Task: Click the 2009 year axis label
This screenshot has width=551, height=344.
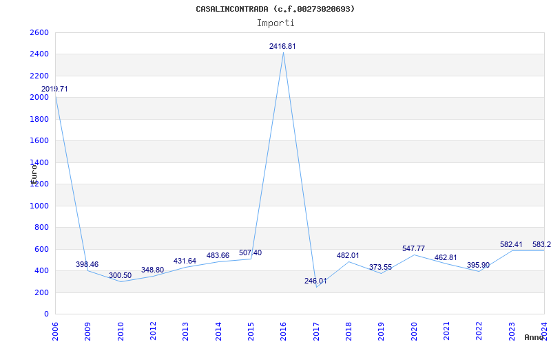Action: point(87,331)
